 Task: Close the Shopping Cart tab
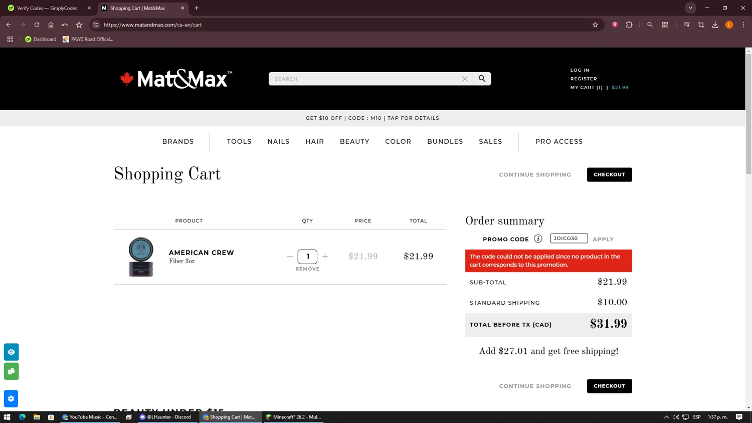click(x=182, y=8)
